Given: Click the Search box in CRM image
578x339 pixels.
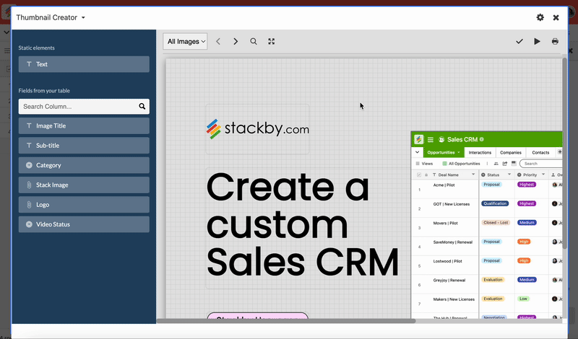Looking at the screenshot, I should tap(541, 164).
